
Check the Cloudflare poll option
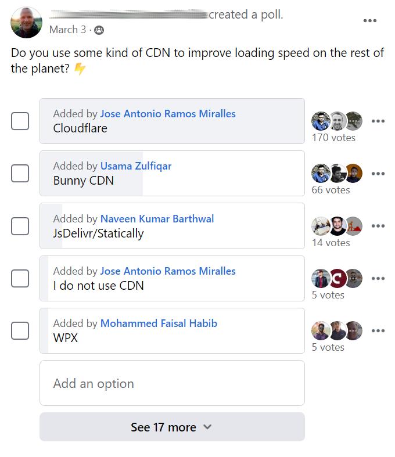[x=20, y=121]
